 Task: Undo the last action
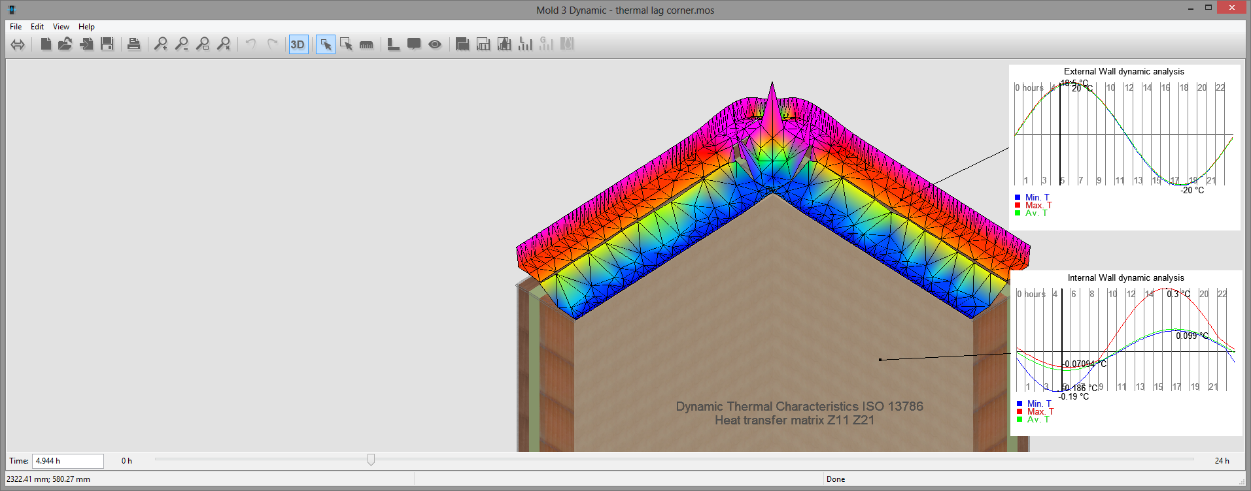250,44
